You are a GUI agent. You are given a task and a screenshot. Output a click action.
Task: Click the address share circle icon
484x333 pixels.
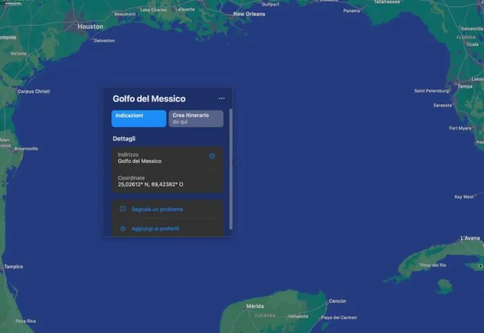click(x=212, y=156)
